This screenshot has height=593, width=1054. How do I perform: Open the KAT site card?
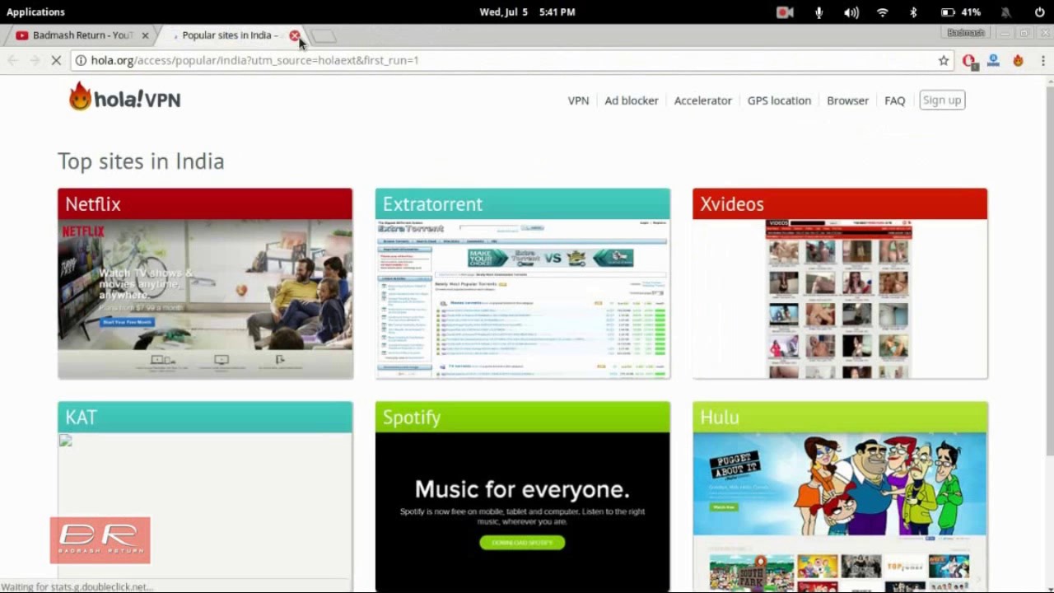[x=205, y=497]
